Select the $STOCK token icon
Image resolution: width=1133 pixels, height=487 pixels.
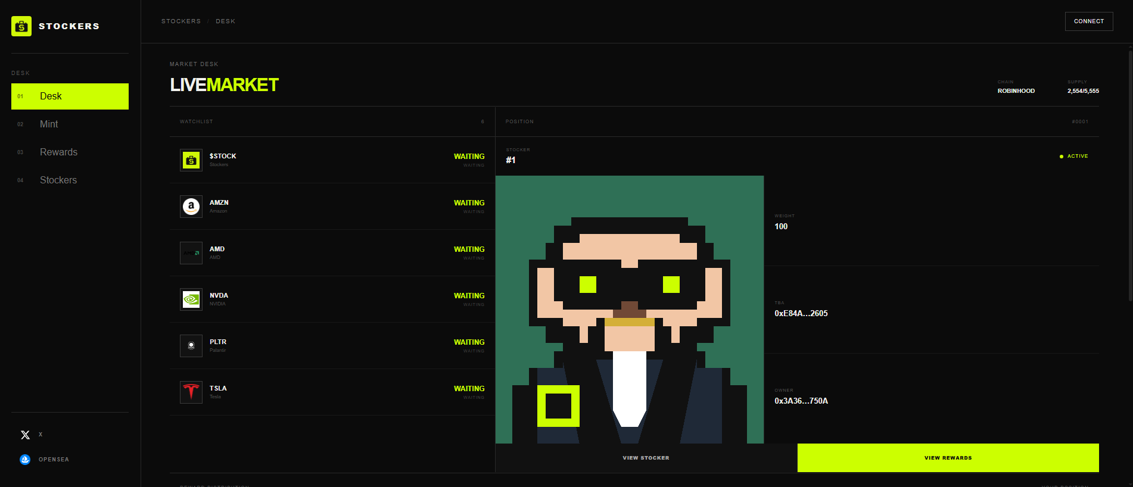point(191,160)
